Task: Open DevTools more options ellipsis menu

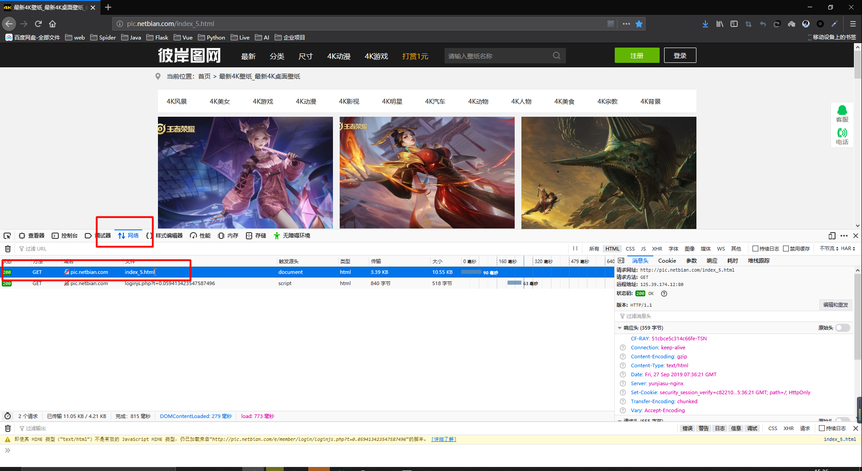Action: tap(844, 236)
